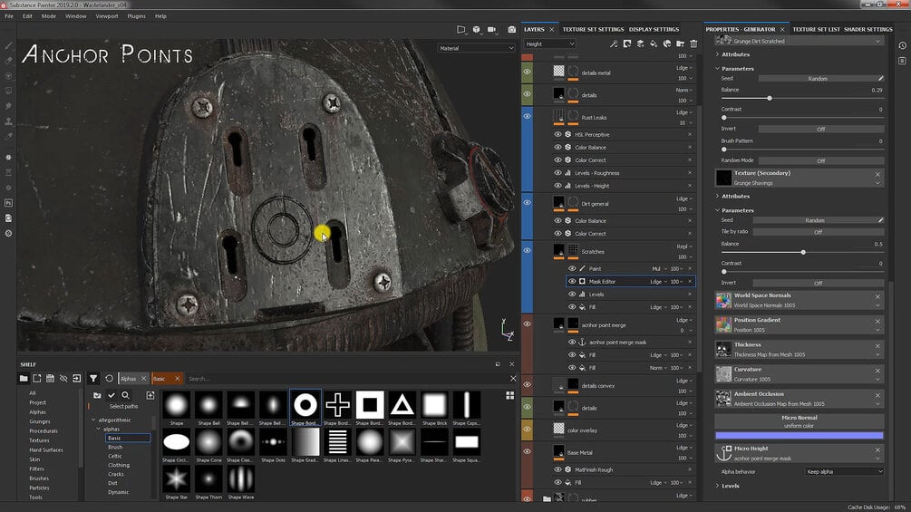Open the Material viewport mode dropdown
This screenshot has width=911, height=512.
click(x=476, y=48)
